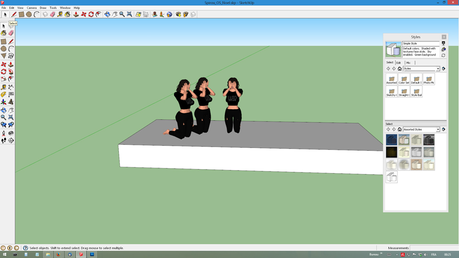The height and width of the screenshot is (258, 459).
Task: Choose the Protractor tool
Action: click(4, 94)
